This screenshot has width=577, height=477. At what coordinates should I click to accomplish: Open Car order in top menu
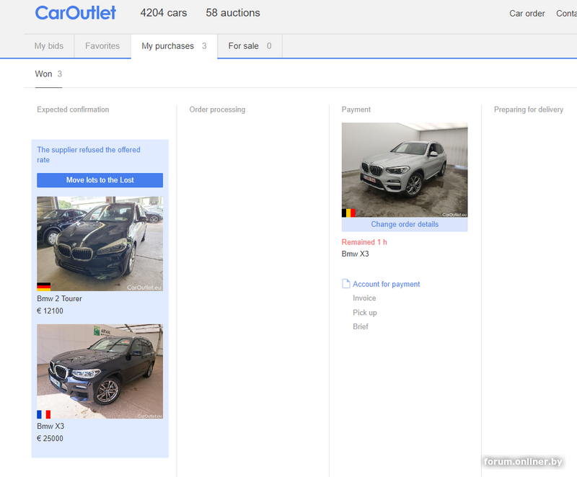[527, 14]
